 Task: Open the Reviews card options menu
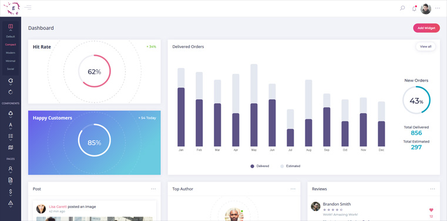[x=432, y=189]
